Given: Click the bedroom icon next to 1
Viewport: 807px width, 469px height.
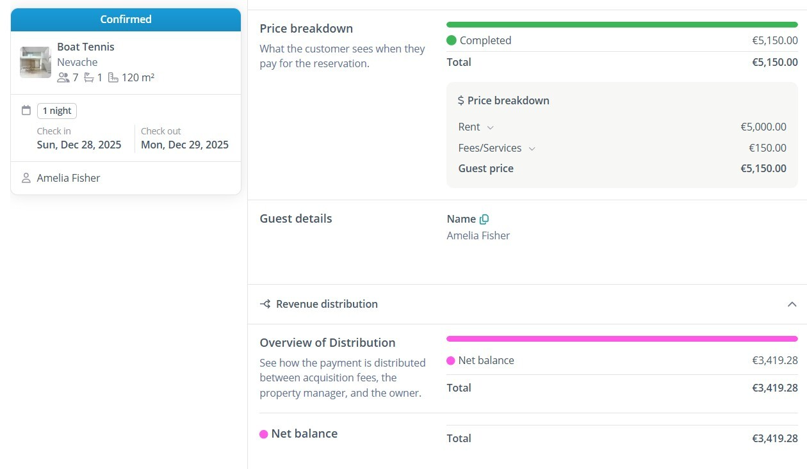Looking at the screenshot, I should pyautogui.click(x=89, y=77).
